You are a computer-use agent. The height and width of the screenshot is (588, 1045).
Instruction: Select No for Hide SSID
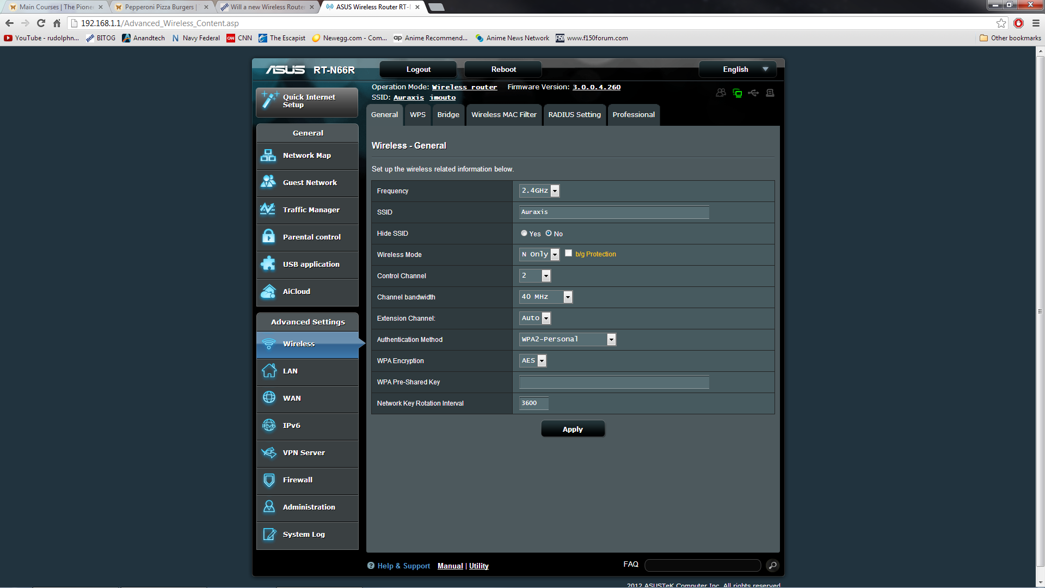[549, 233]
